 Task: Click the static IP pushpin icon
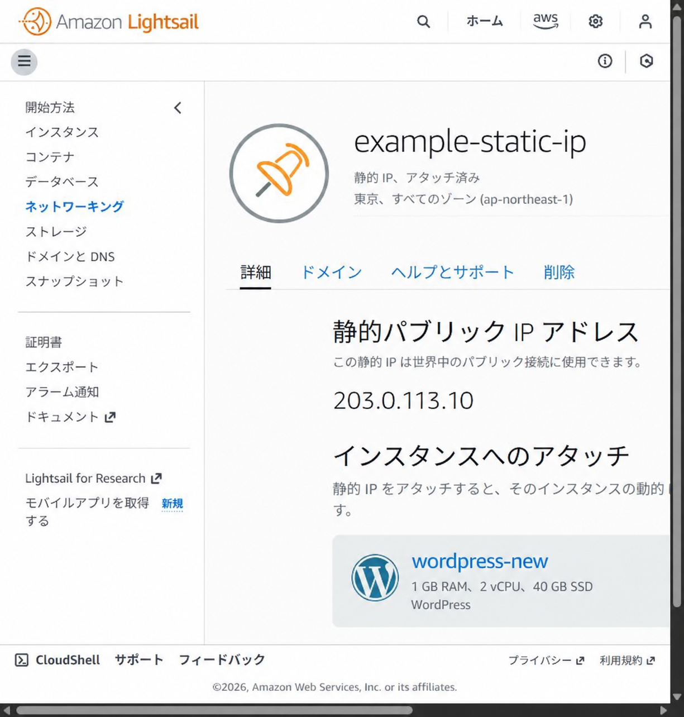click(279, 173)
